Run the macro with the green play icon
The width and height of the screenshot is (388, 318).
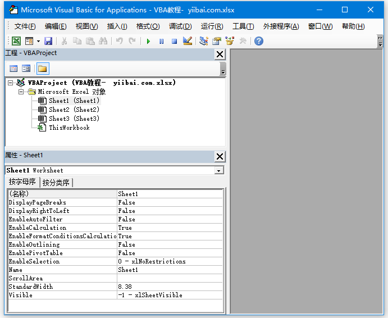(x=148, y=41)
